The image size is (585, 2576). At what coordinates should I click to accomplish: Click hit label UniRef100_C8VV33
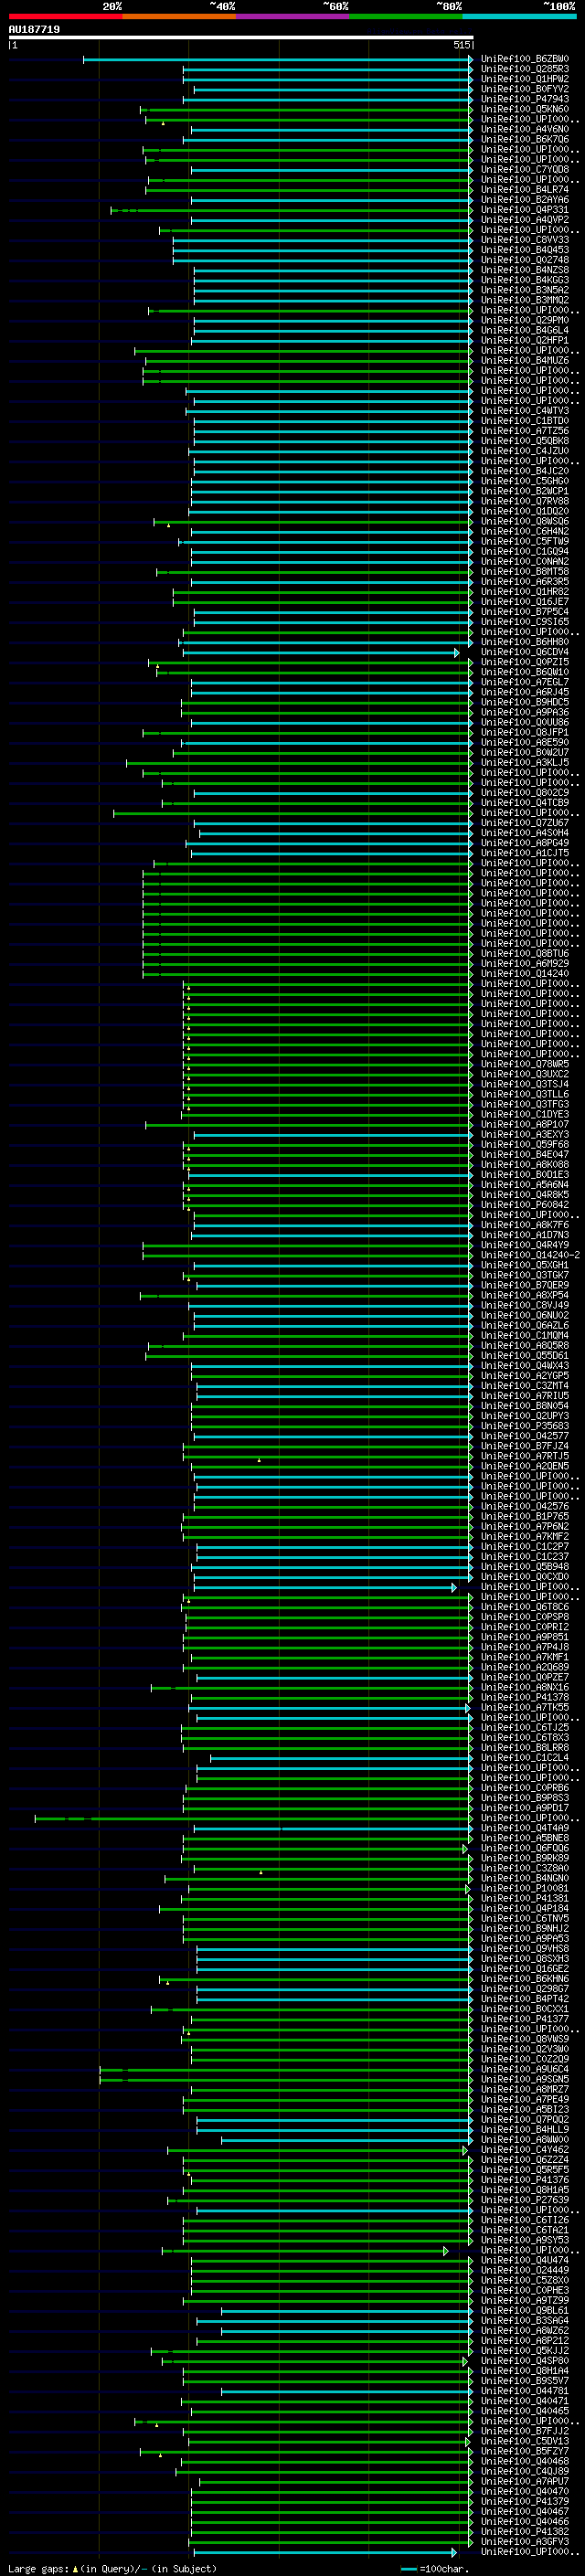[524, 240]
